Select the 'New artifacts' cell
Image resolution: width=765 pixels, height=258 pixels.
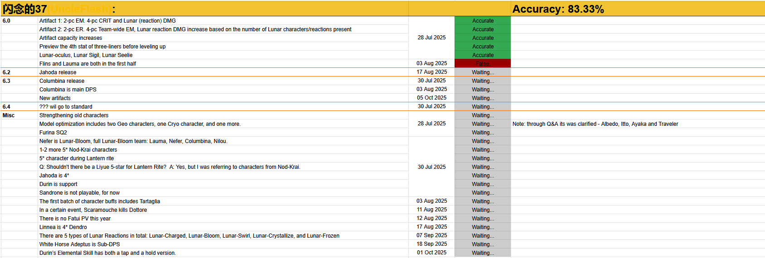(x=223, y=98)
